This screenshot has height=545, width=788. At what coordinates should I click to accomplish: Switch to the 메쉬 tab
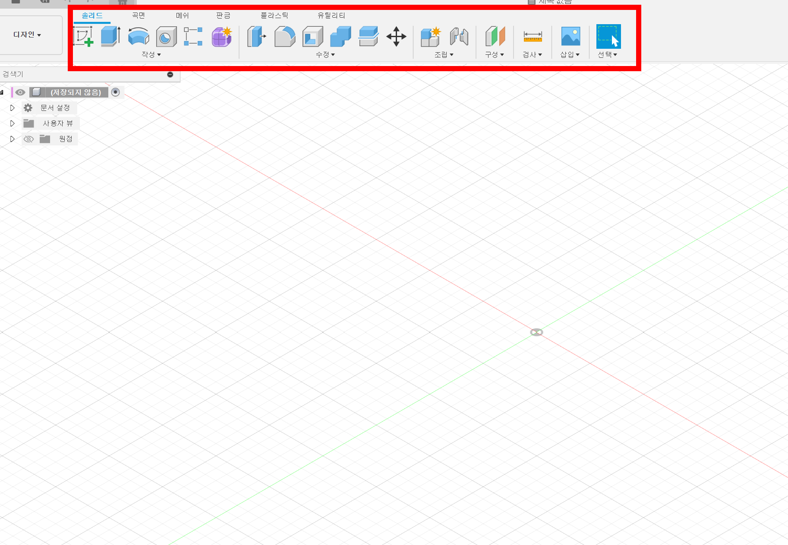click(183, 16)
